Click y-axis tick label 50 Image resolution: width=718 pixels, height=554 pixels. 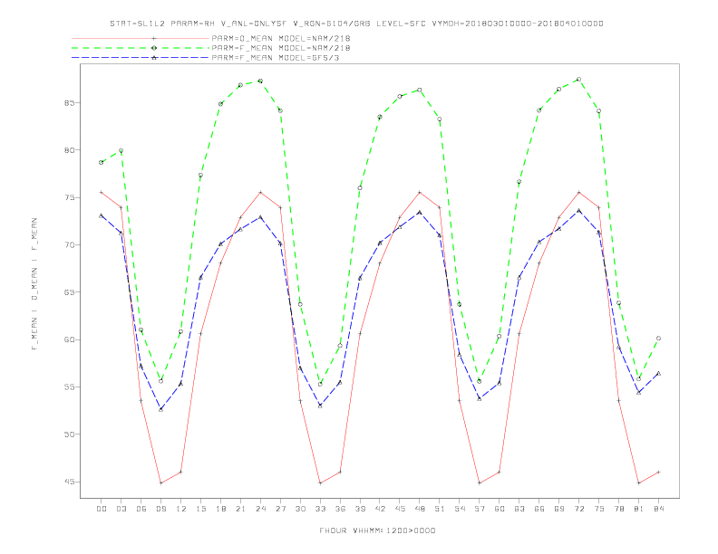(70, 435)
